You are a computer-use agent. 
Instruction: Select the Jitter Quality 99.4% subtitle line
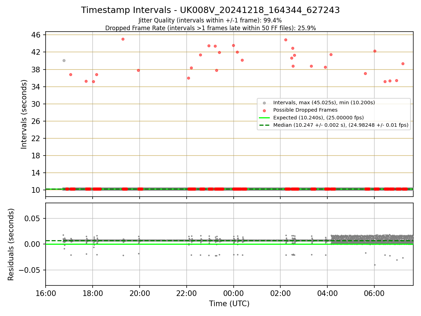pyautogui.click(x=210, y=21)
